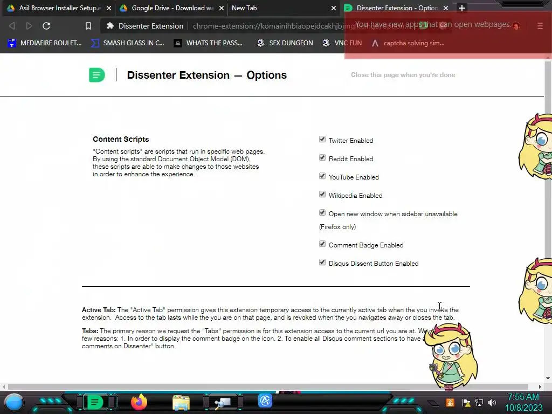The image size is (552, 414).
Task: Click the 'Active Tab:' permission label
Action: (x=99, y=310)
